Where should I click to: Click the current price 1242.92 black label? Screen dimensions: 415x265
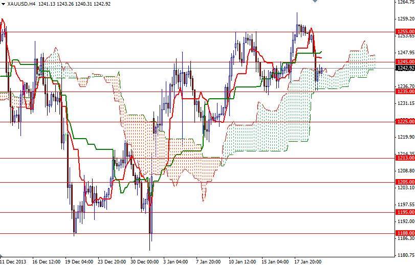point(405,68)
